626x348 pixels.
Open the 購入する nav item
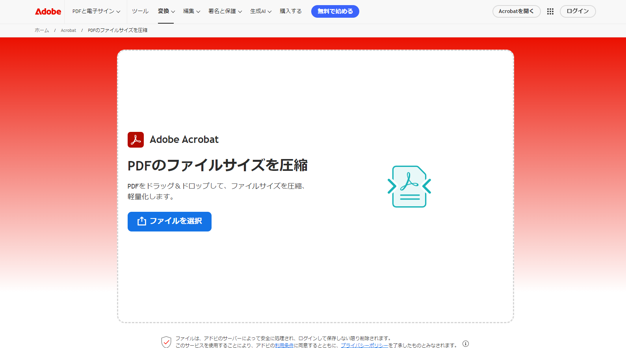tap(291, 11)
